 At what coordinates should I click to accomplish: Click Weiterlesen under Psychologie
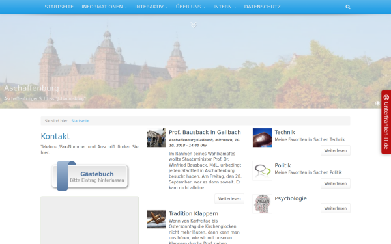(x=336, y=208)
